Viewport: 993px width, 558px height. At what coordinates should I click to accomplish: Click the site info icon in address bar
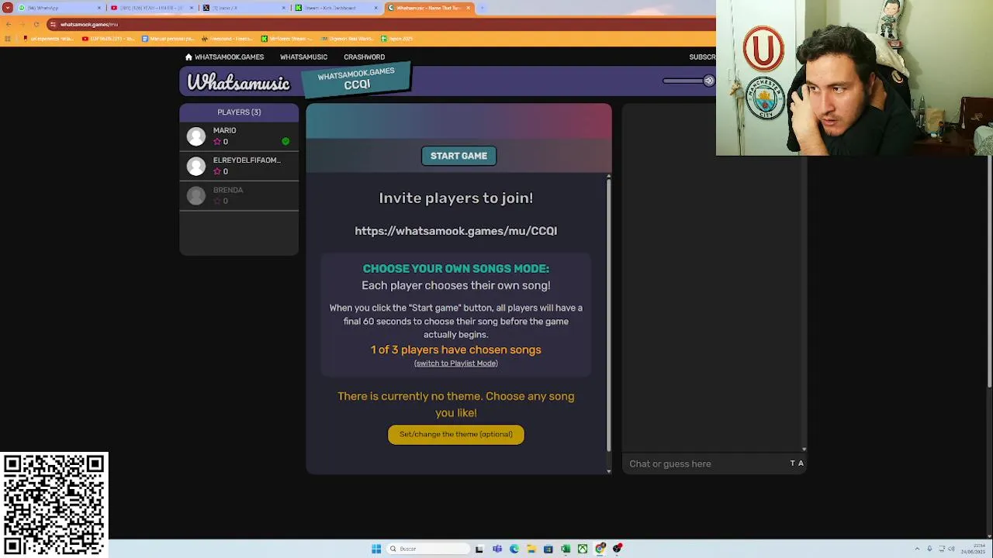53,24
